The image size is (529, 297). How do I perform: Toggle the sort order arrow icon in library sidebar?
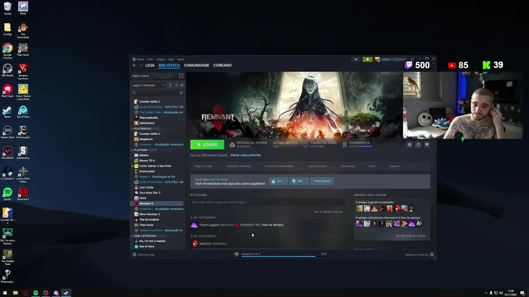(x=170, y=85)
